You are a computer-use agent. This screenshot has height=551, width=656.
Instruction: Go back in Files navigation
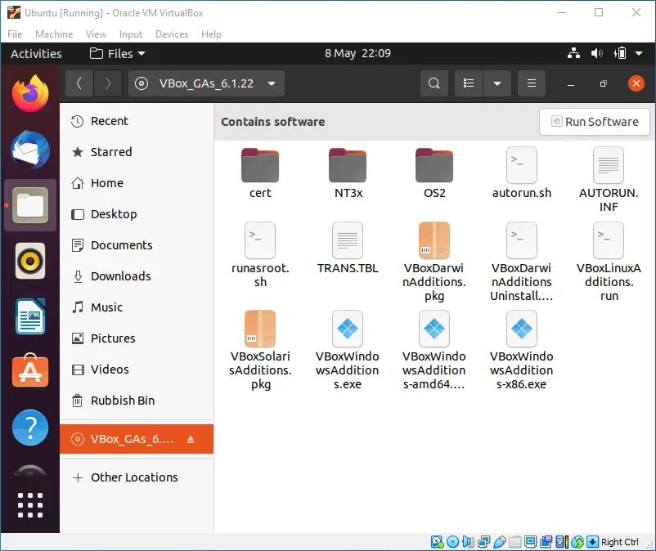coord(79,83)
